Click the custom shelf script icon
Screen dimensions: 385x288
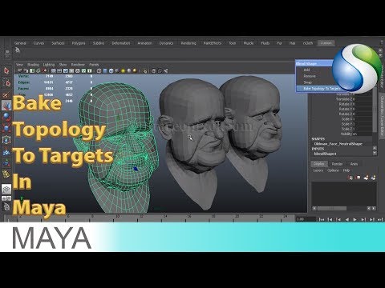tap(18, 50)
